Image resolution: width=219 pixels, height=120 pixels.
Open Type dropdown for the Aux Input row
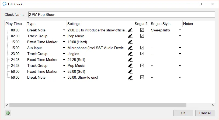point(64,48)
